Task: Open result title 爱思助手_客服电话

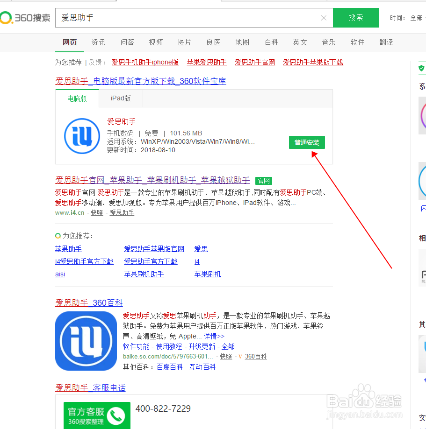Action: click(x=90, y=387)
